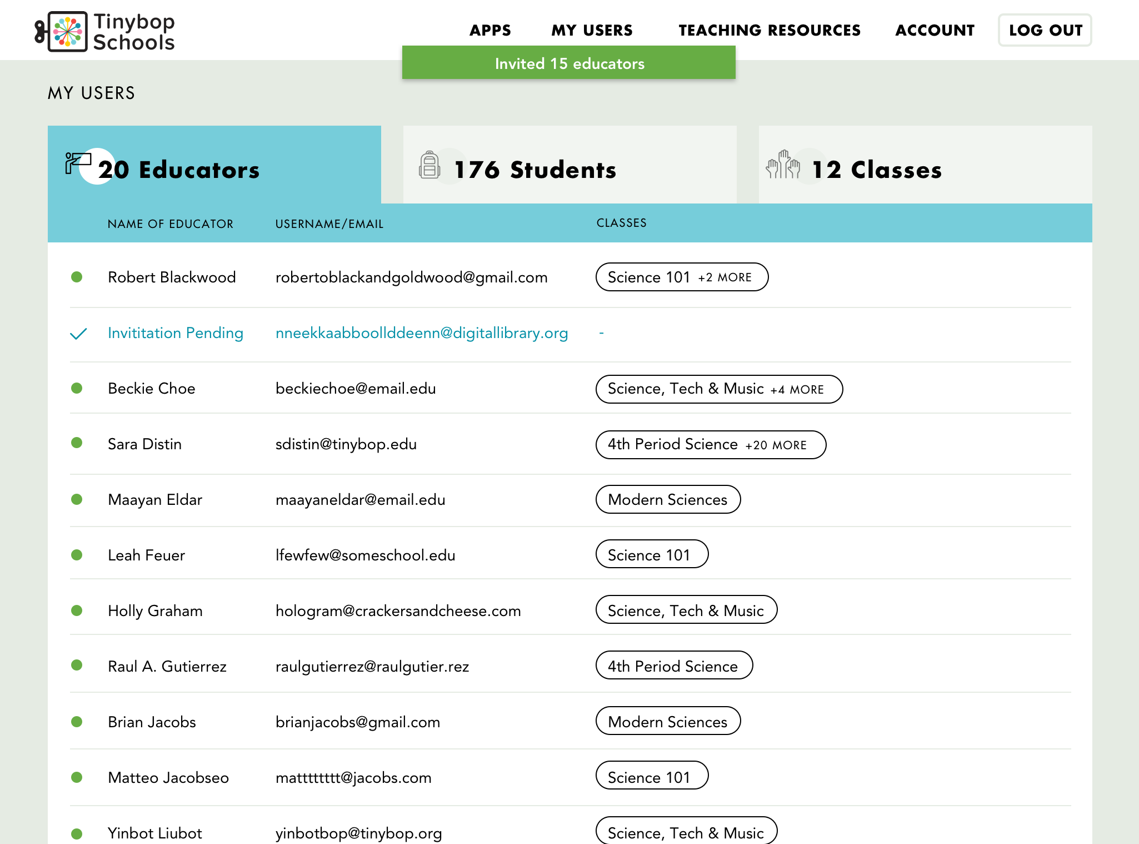Expand Sara Distin's +20 more classes pill
The width and height of the screenshot is (1139, 844).
[711, 445]
